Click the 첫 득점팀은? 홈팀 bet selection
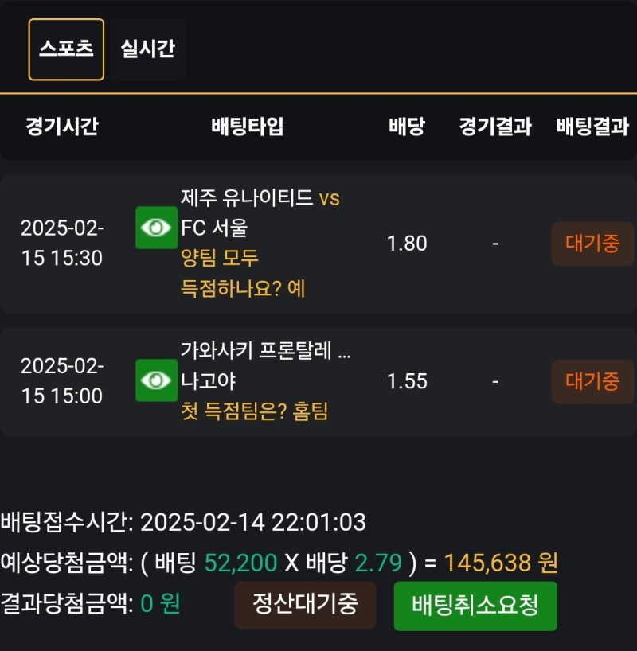This screenshot has width=637, height=651. 254,411
